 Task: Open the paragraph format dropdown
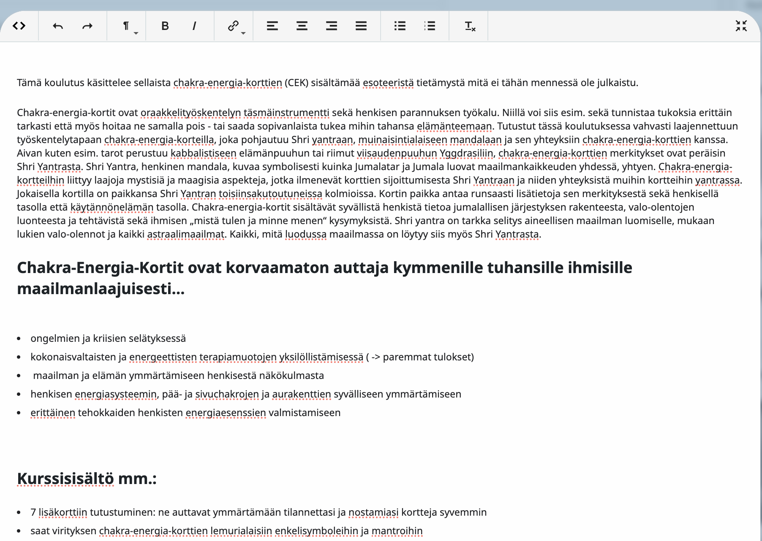[127, 26]
